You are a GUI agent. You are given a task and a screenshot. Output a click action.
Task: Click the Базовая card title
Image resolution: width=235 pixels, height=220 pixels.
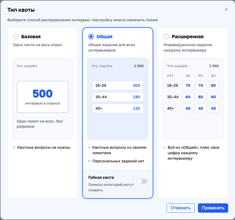point(31,37)
